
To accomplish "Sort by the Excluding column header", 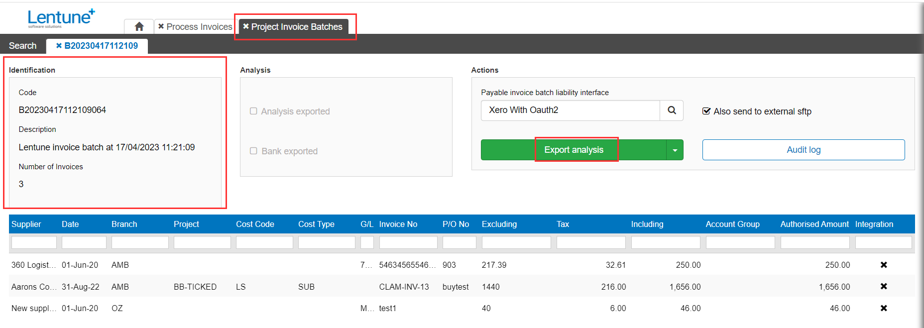I will [x=499, y=224].
